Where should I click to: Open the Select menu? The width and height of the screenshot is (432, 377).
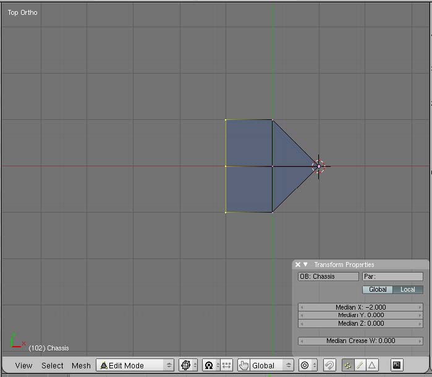(x=53, y=365)
